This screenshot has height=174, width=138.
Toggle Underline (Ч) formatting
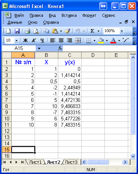pos(42,40)
